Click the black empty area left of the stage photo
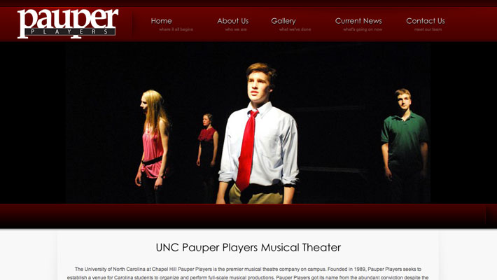 33,122
